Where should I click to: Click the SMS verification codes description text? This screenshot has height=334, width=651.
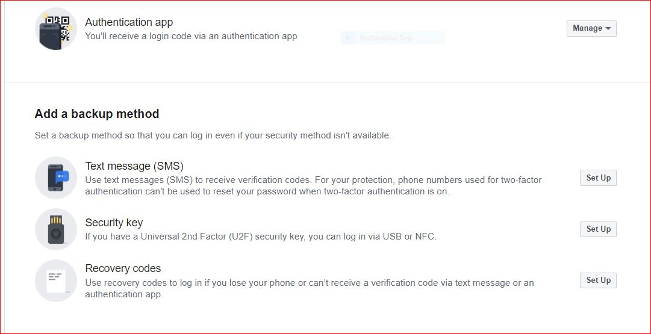pos(313,186)
